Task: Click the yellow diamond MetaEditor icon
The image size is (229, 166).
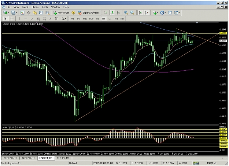Action: [73, 13]
